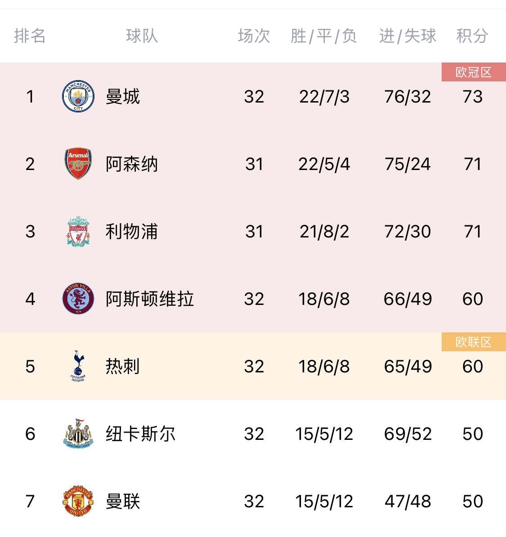This screenshot has width=506, height=537.
Task: Select the Newcastle United crest
Action: [x=78, y=434]
